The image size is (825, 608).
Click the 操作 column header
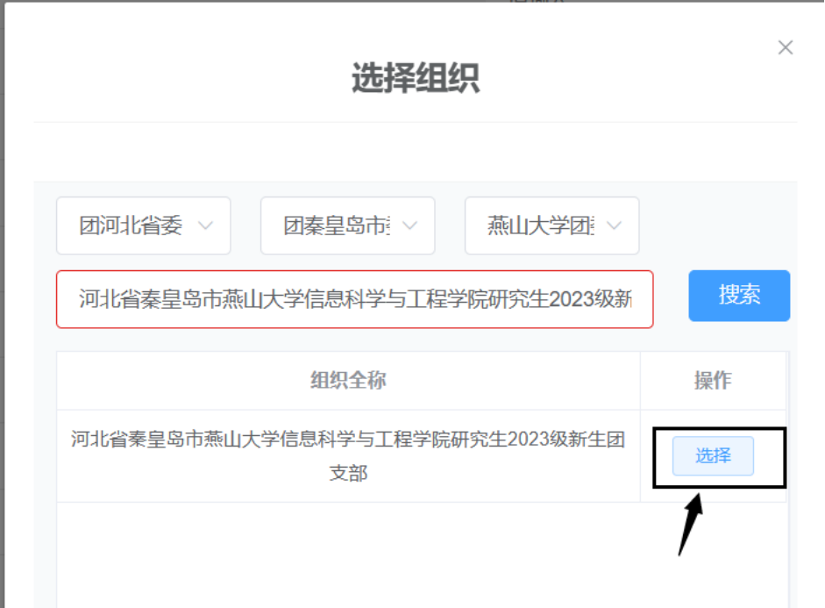(713, 380)
